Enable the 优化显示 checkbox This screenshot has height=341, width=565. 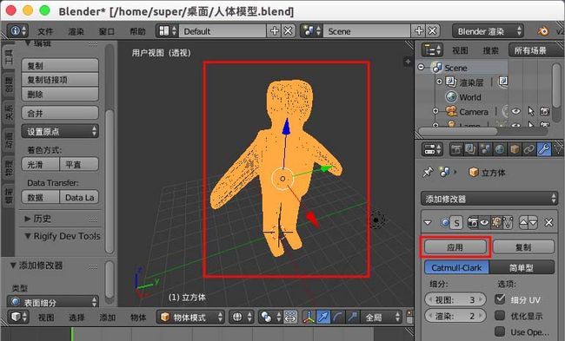pyautogui.click(x=500, y=316)
